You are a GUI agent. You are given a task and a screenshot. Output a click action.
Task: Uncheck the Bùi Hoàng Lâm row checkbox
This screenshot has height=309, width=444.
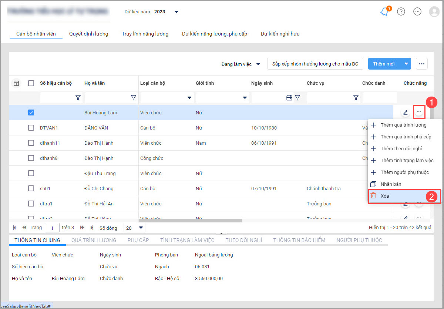[31, 112]
